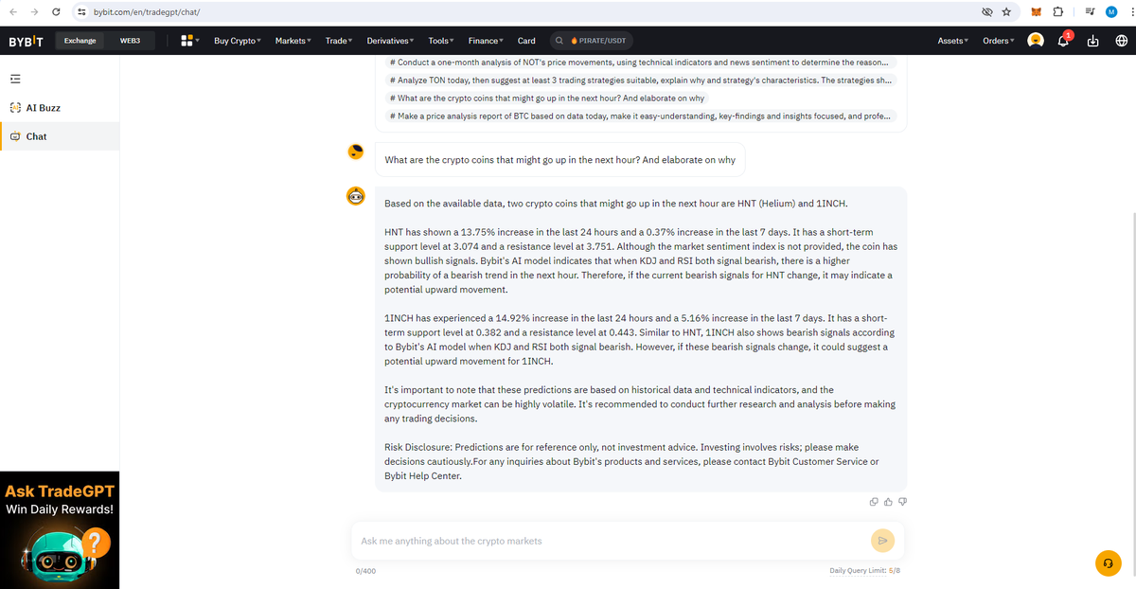Switch to the WEB3 toggle

pyautogui.click(x=131, y=41)
